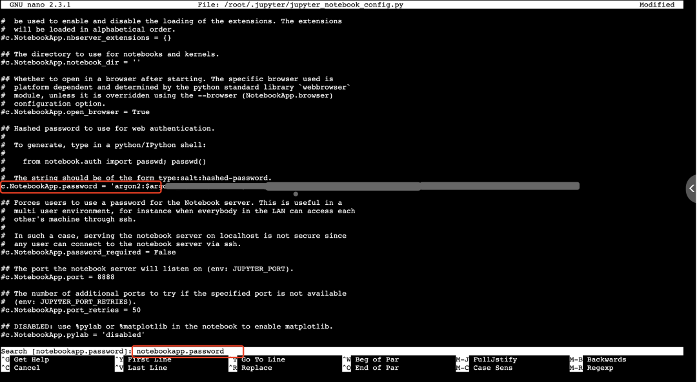The height and width of the screenshot is (382, 697).
Task: Click the 'Modified' status in title bar
Action: pyautogui.click(x=657, y=5)
